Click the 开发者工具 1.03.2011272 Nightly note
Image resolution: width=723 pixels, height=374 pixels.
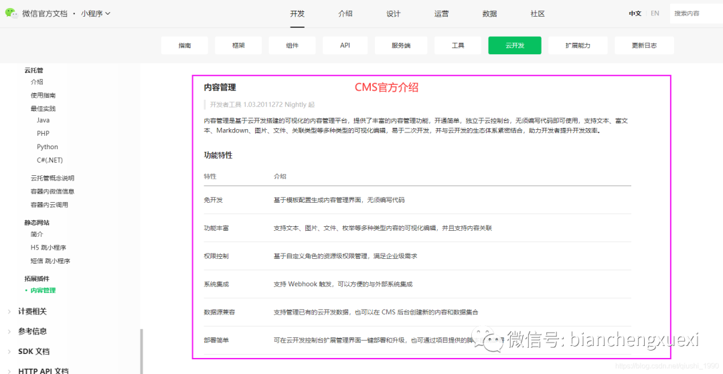pos(262,104)
